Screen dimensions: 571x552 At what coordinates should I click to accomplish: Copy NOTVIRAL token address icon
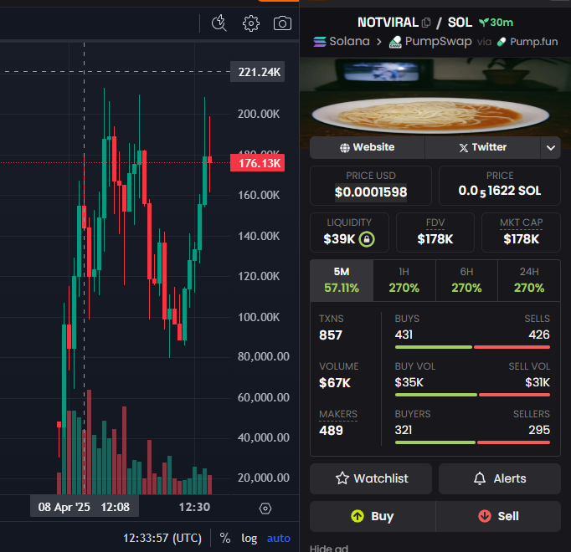(x=426, y=23)
